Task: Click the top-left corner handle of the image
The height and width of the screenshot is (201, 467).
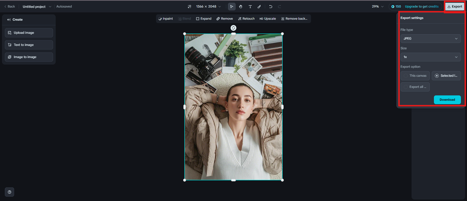Action: click(185, 34)
